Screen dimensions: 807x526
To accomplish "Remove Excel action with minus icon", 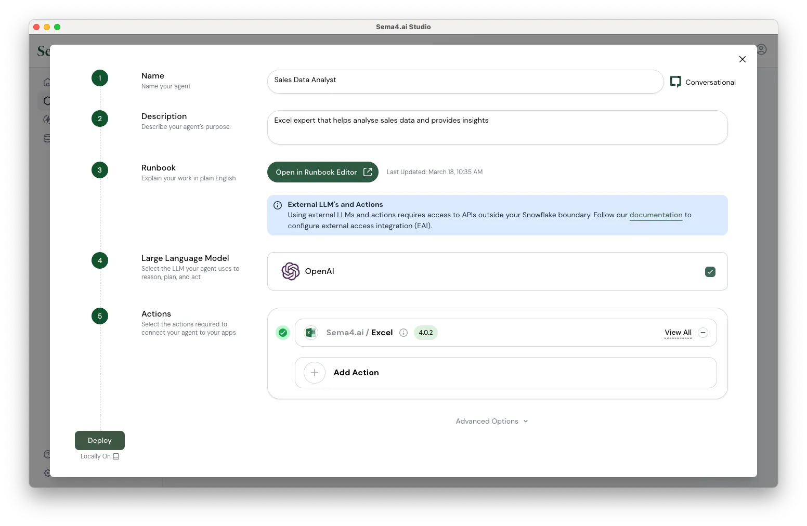I will [x=703, y=333].
